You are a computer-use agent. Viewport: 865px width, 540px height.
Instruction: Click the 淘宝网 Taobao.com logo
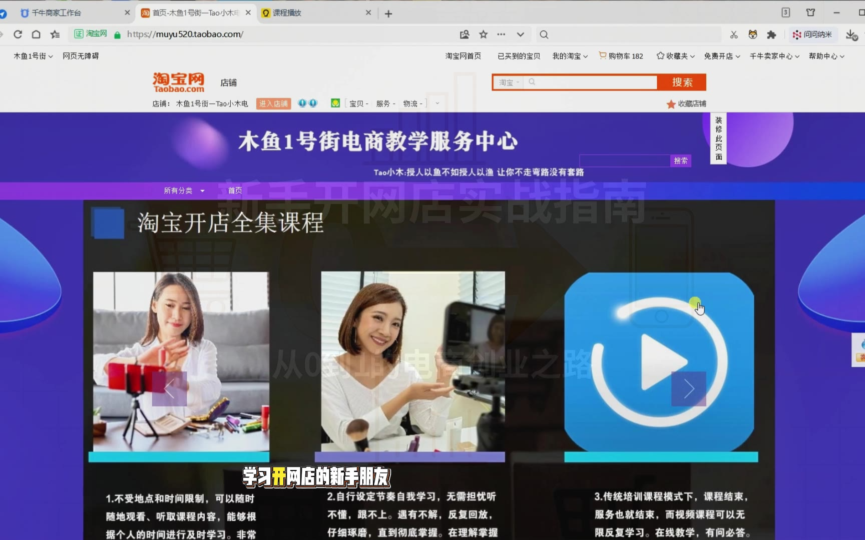click(179, 82)
